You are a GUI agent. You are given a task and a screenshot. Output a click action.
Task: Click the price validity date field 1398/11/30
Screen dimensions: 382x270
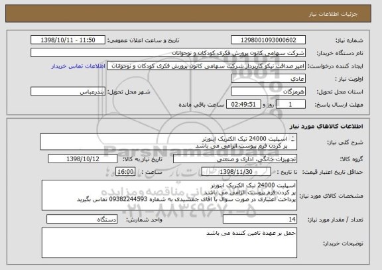(236, 172)
